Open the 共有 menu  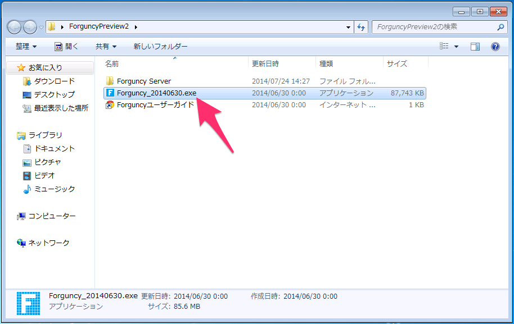[106, 47]
